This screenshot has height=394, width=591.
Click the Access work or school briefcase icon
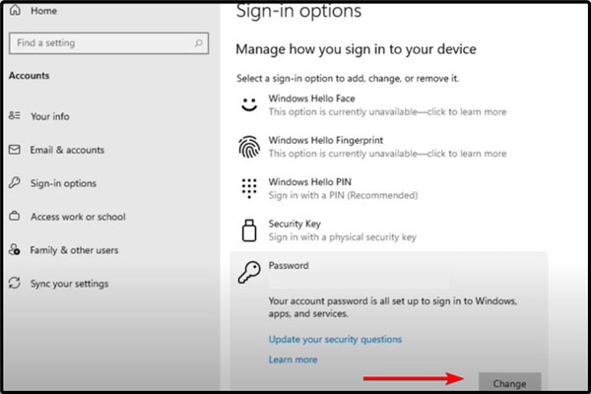[x=15, y=217]
